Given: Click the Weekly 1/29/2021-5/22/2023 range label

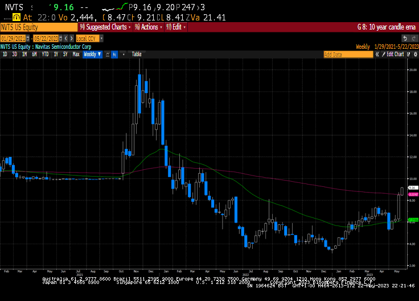Looking at the screenshot, I should [387, 47].
